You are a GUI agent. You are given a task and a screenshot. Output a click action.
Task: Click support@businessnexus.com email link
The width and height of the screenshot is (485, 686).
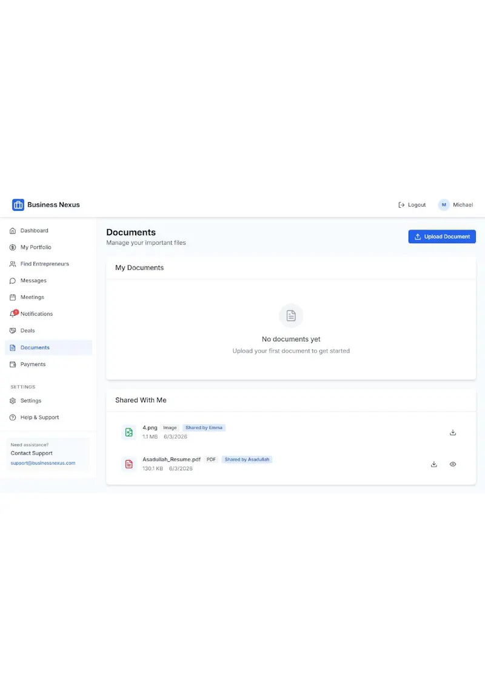43,463
